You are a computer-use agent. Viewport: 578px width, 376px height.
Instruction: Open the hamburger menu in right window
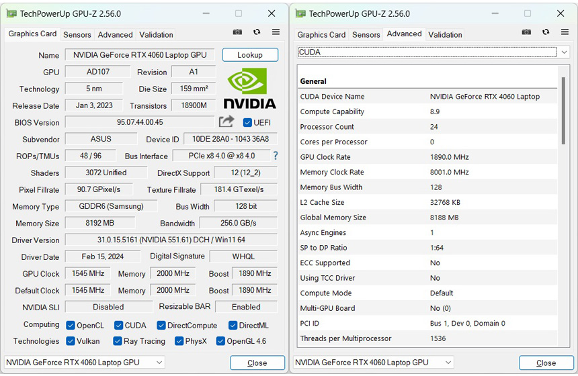point(565,32)
